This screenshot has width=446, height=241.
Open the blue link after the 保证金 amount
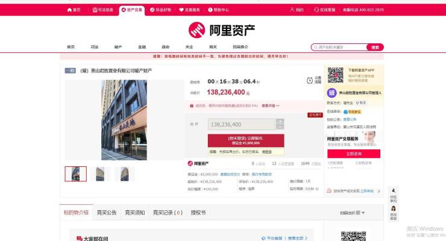tap(230, 174)
